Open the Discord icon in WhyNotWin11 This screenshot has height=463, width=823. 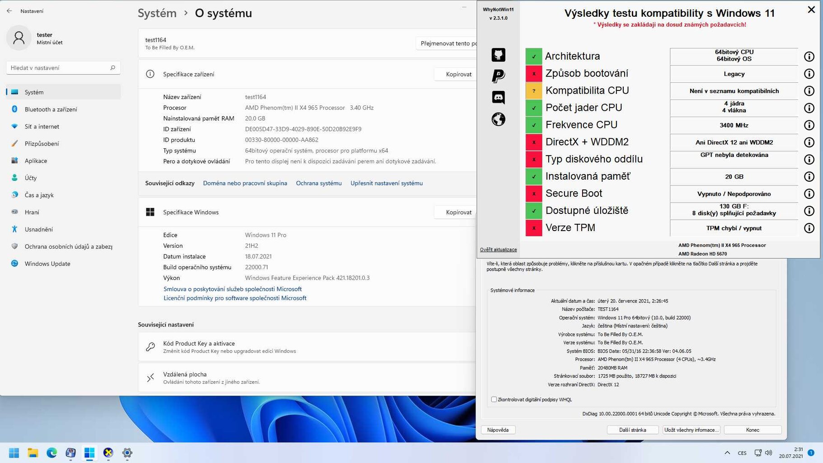(498, 97)
